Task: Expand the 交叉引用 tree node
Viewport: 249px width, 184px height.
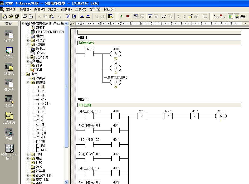Action: tap(28, 57)
